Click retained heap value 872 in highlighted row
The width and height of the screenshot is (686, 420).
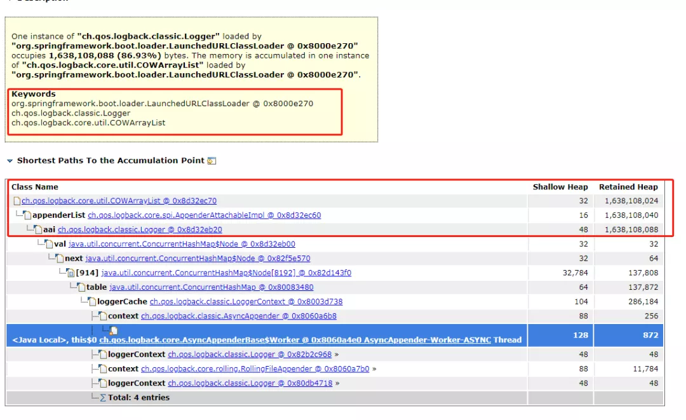pos(650,335)
